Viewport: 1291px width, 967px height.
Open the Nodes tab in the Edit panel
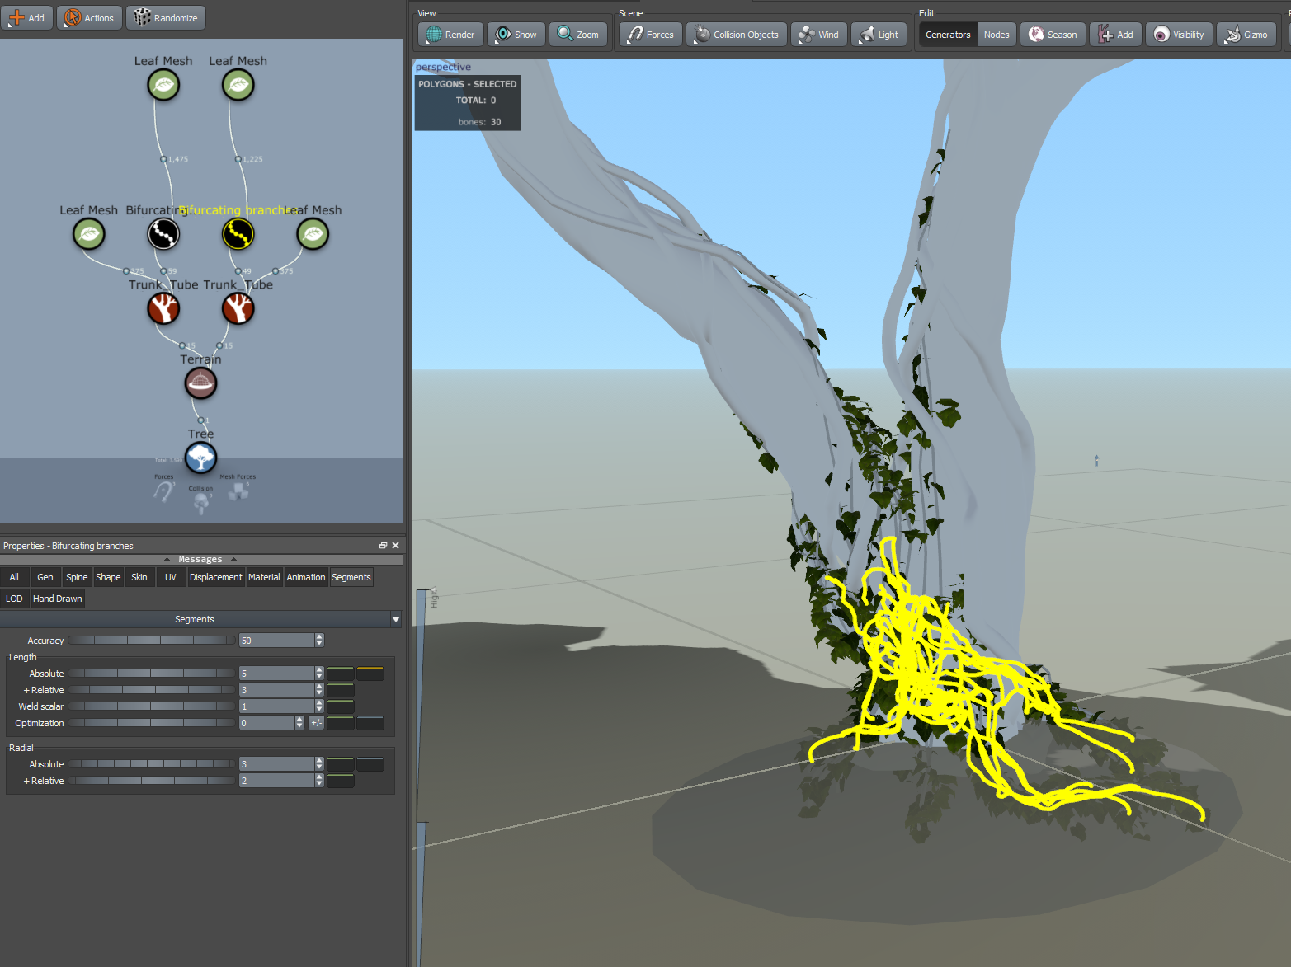point(997,34)
